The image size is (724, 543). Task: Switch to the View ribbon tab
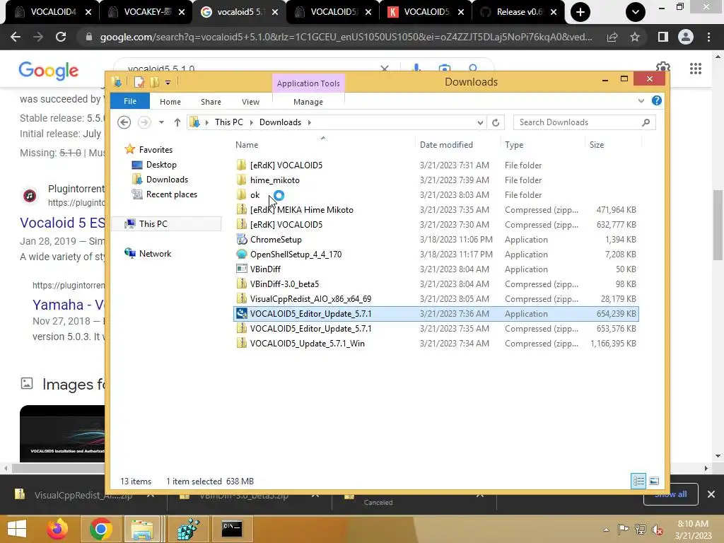[251, 102]
